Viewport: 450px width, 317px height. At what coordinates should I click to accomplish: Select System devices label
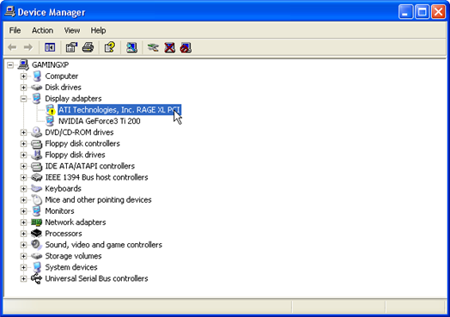pyautogui.click(x=71, y=267)
